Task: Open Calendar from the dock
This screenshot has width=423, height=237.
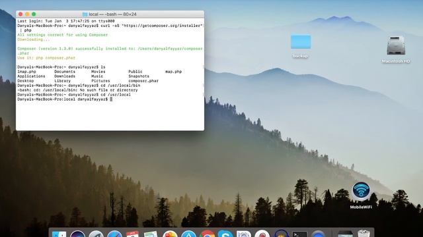Action: (132, 234)
